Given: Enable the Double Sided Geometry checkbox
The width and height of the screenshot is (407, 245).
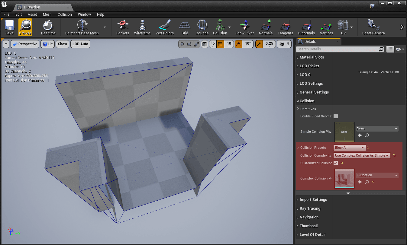Looking at the screenshot, I should click(x=336, y=116).
